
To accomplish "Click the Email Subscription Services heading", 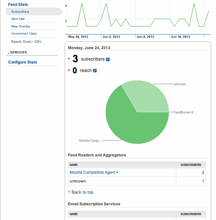I will [94, 204].
